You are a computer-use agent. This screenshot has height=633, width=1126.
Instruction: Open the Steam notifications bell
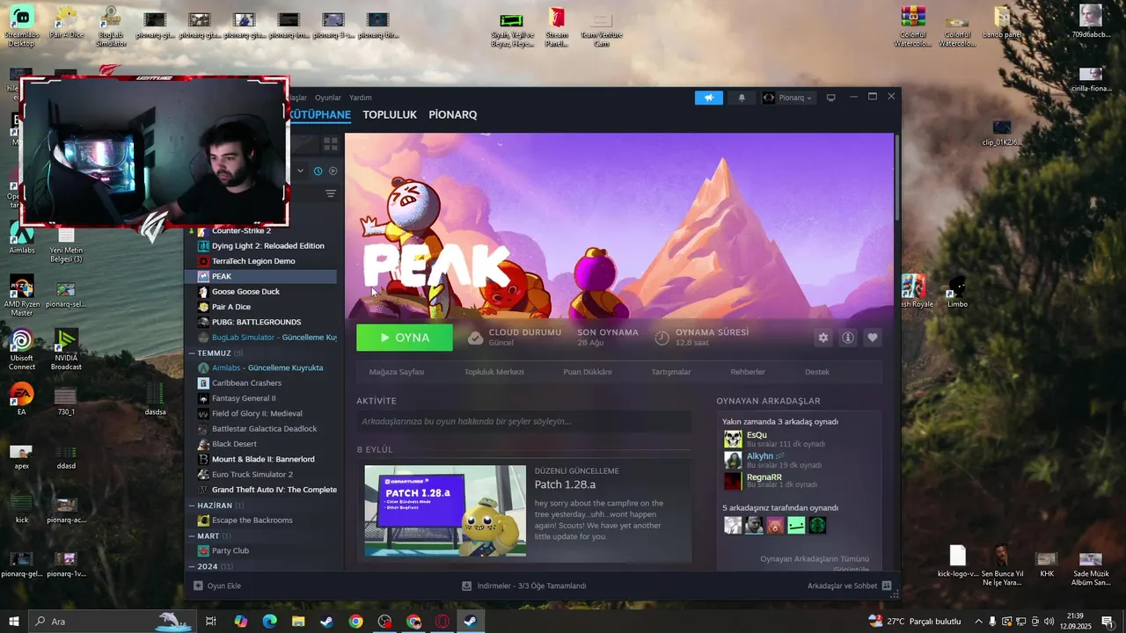click(742, 98)
